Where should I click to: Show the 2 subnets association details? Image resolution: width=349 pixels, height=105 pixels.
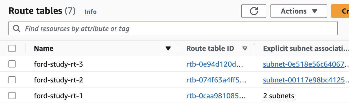(x=279, y=96)
